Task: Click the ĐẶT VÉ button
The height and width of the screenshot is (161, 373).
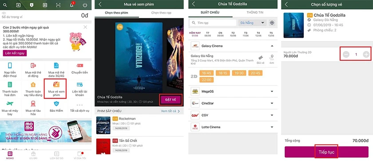Action: [171, 100]
